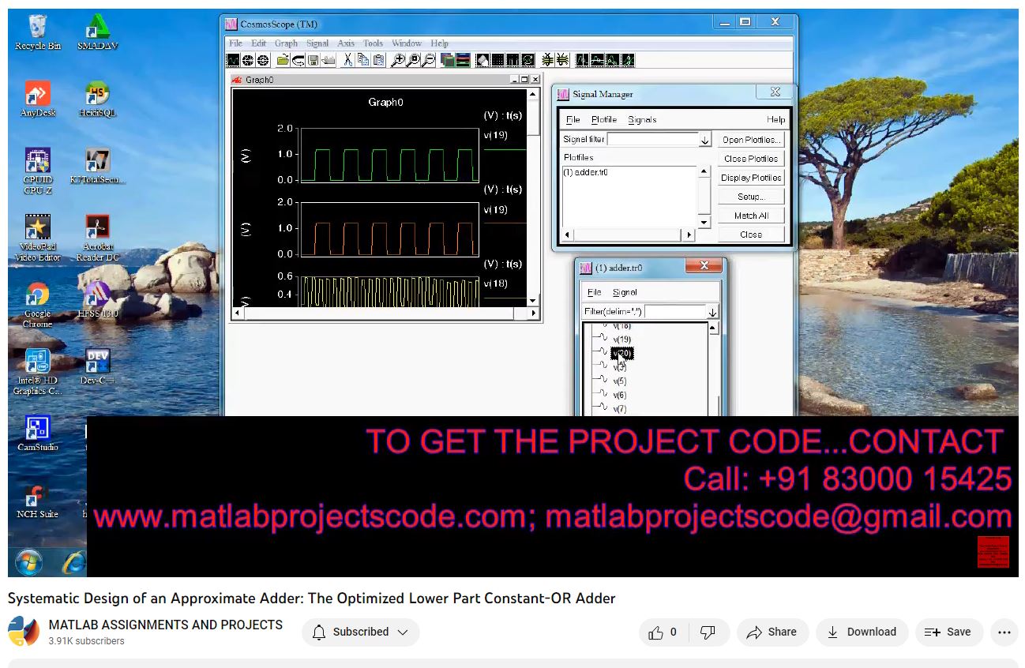Open the Window menu in CosmosScope
Image resolution: width=1025 pixels, height=668 pixels.
407,43
